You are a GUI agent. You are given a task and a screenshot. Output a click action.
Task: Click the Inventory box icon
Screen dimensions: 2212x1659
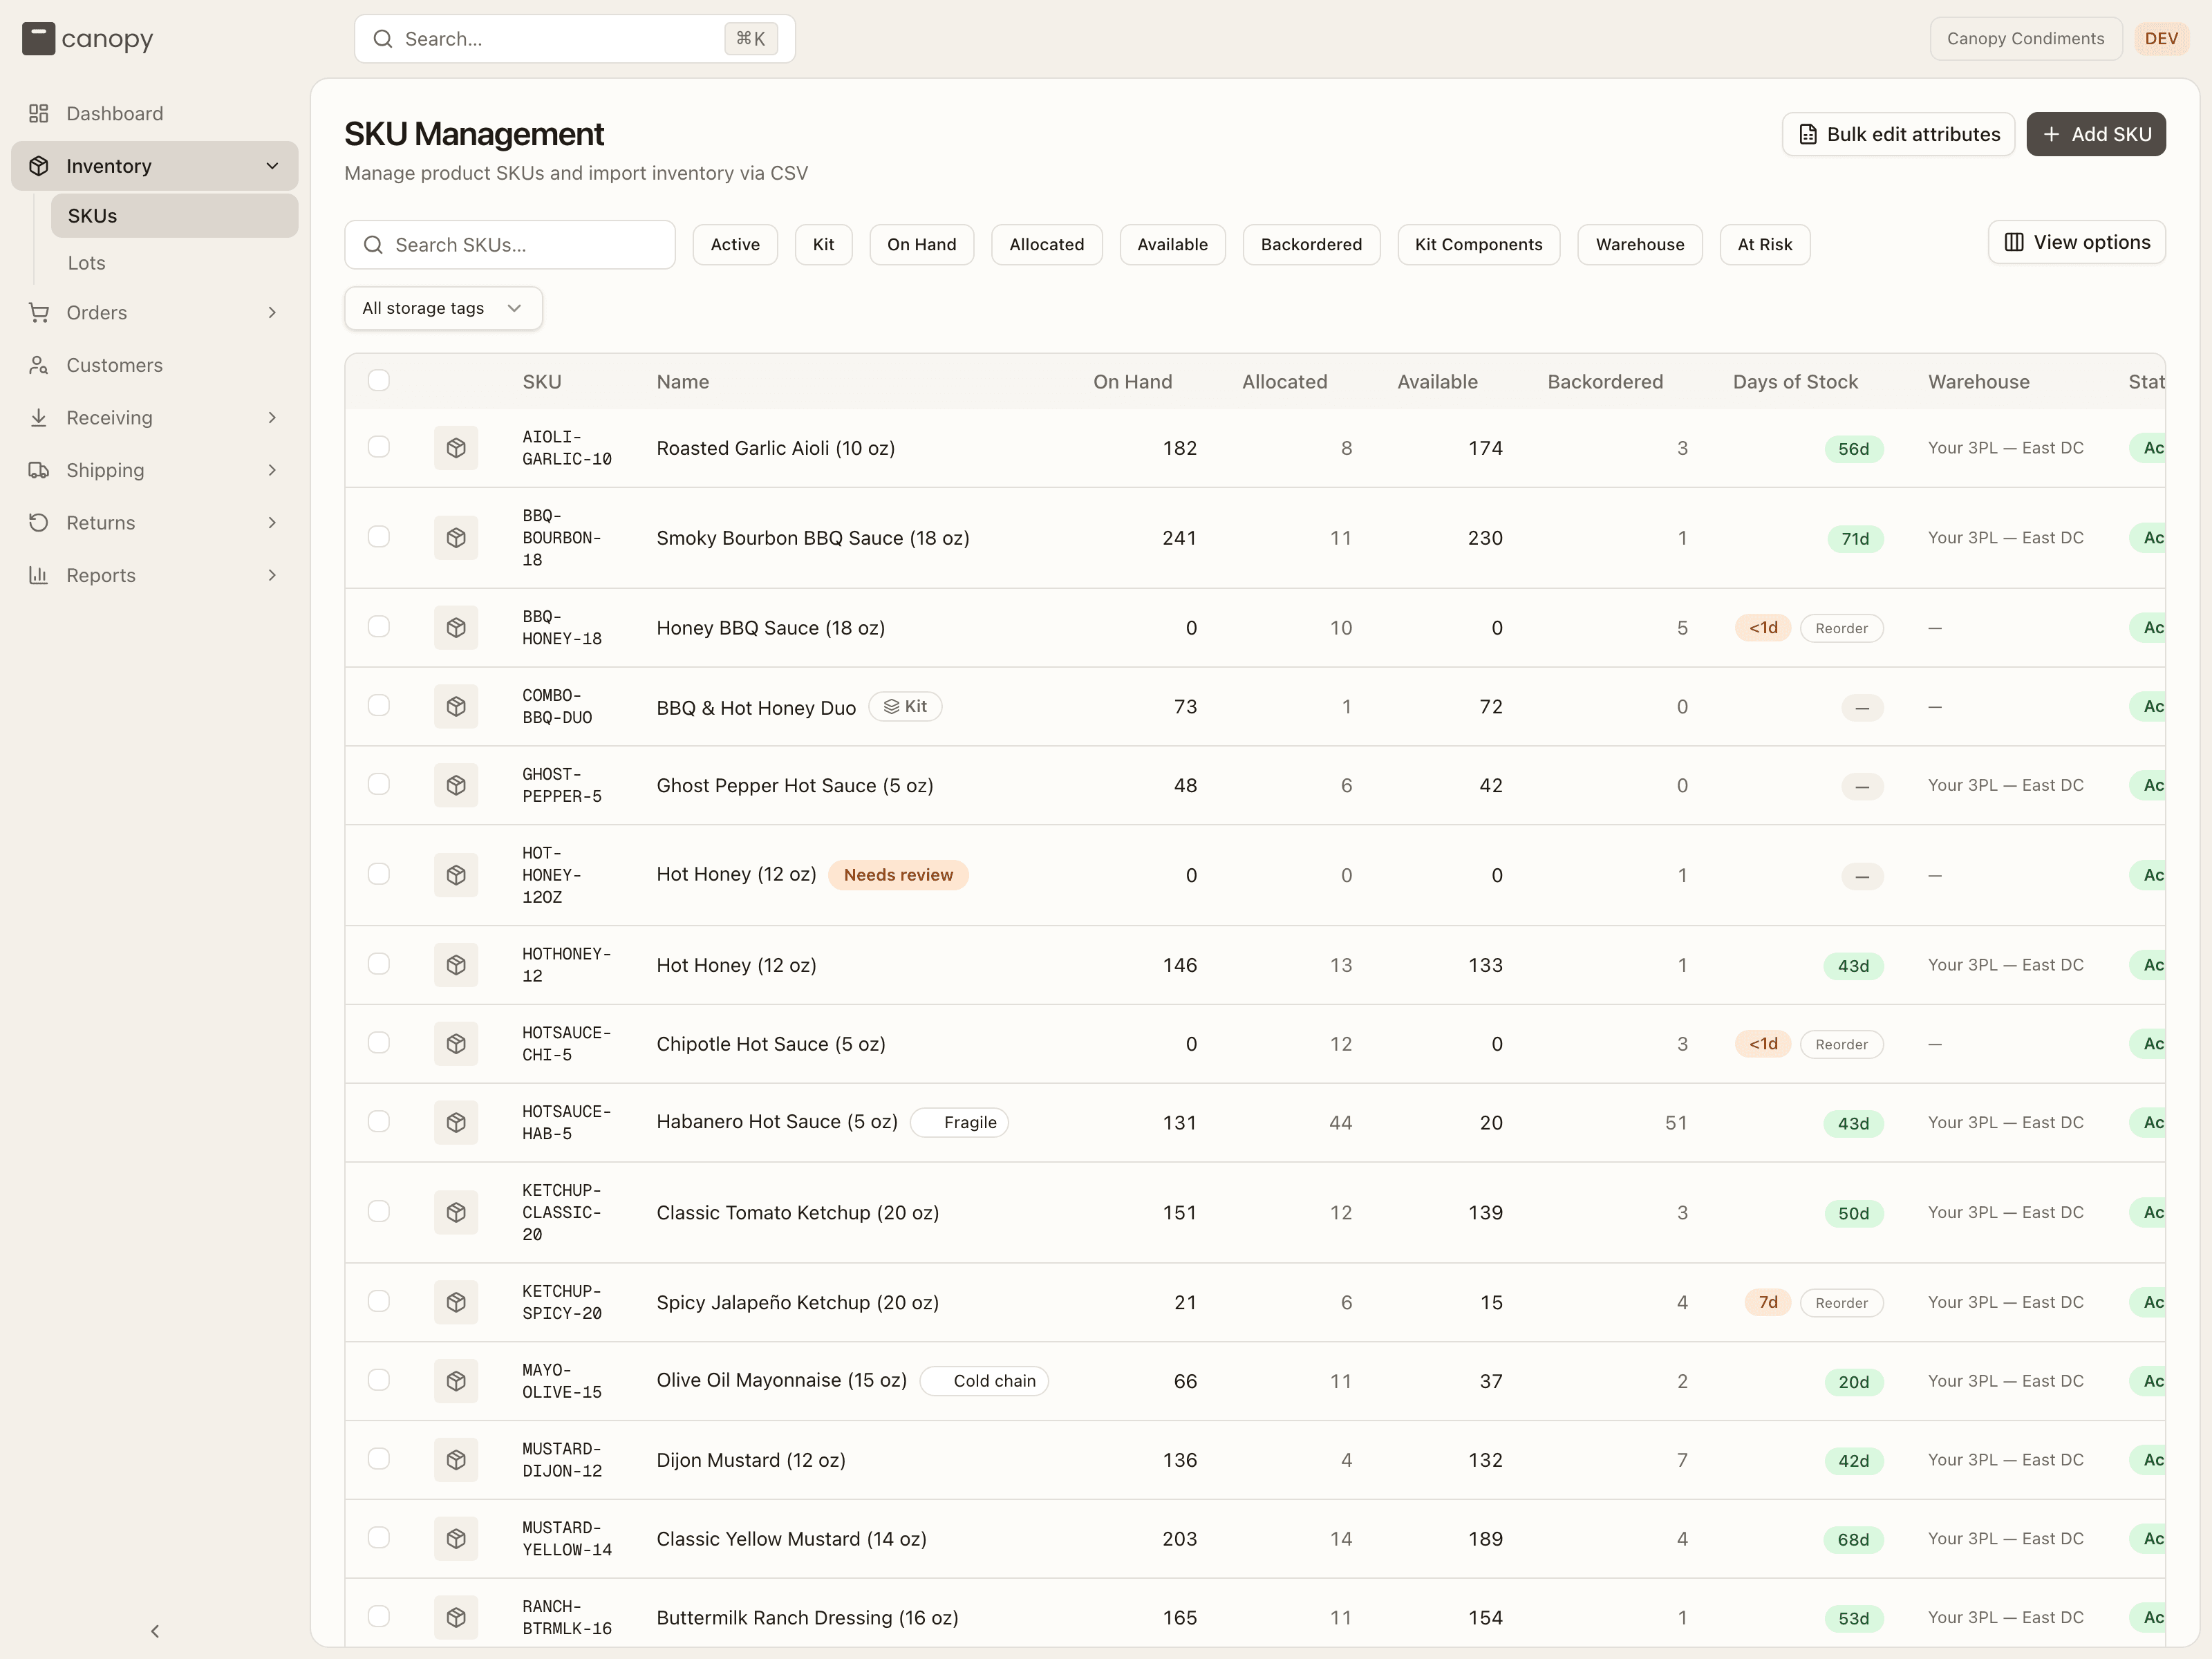click(x=39, y=166)
